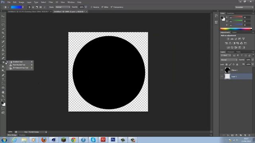Screen dimensions: 255x143
Task: Open Skype from the taskbar
Action: [93, 140]
